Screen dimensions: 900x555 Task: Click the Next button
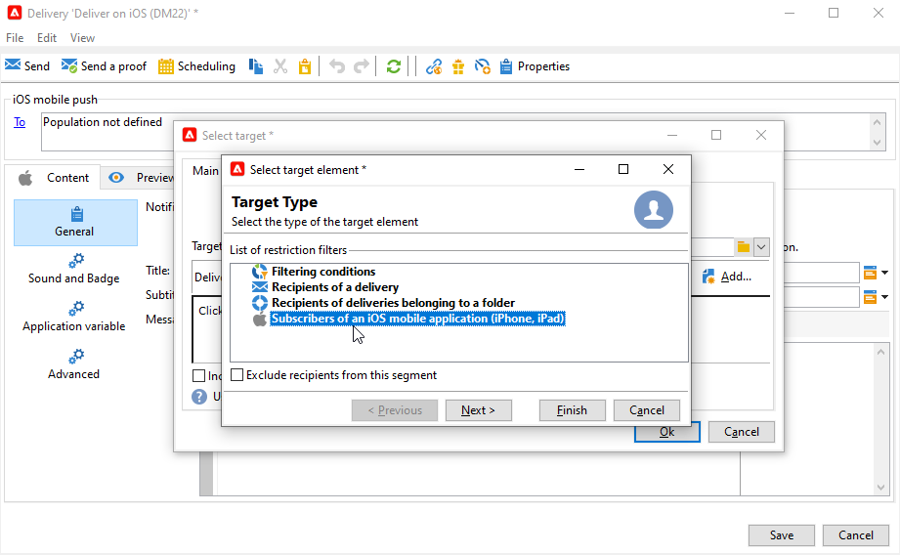(478, 410)
